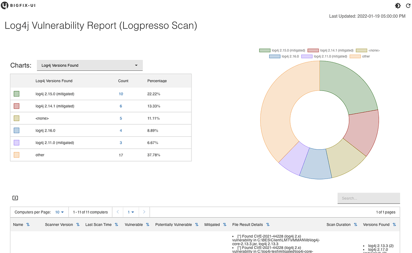The height and width of the screenshot is (253, 412).
Task: Sort by Vulnerable column arrows
Action: coord(148,224)
